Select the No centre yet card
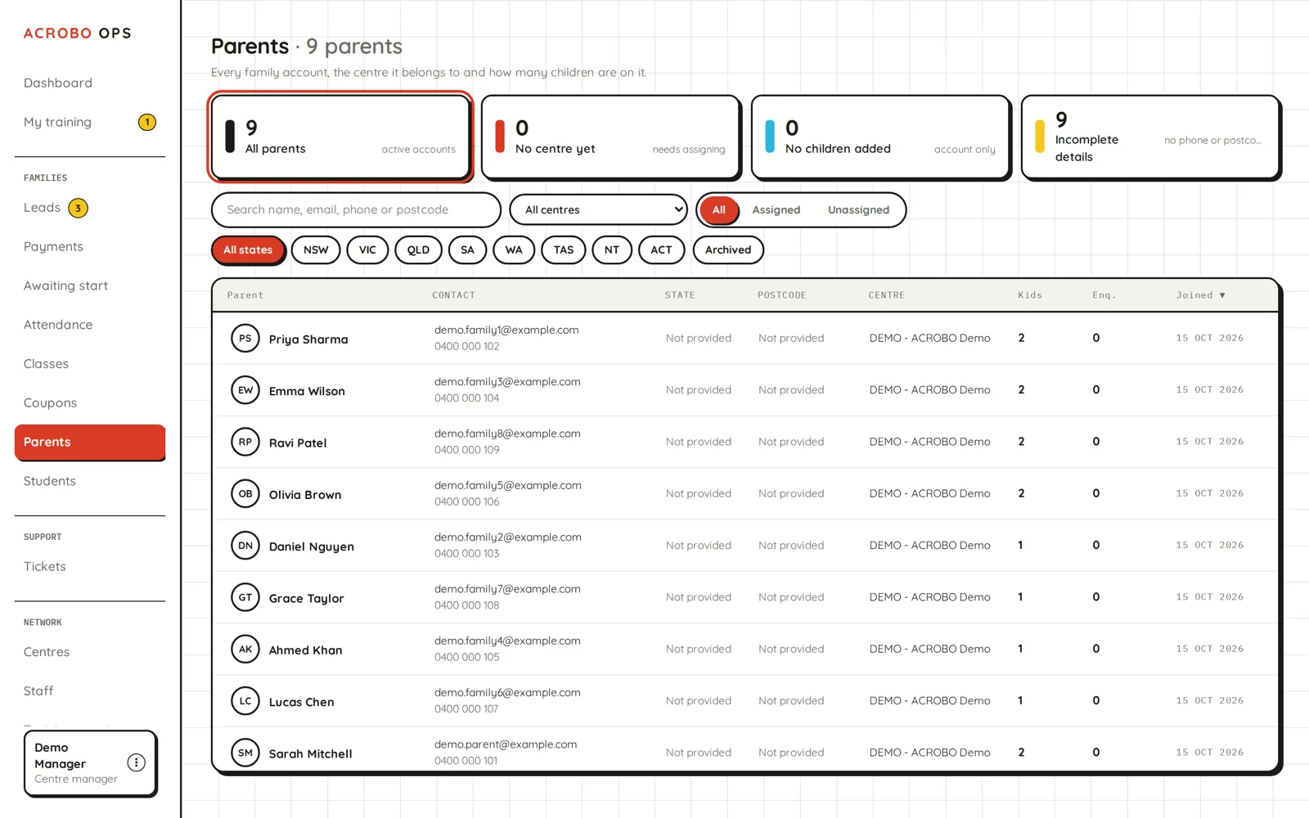 (610, 137)
